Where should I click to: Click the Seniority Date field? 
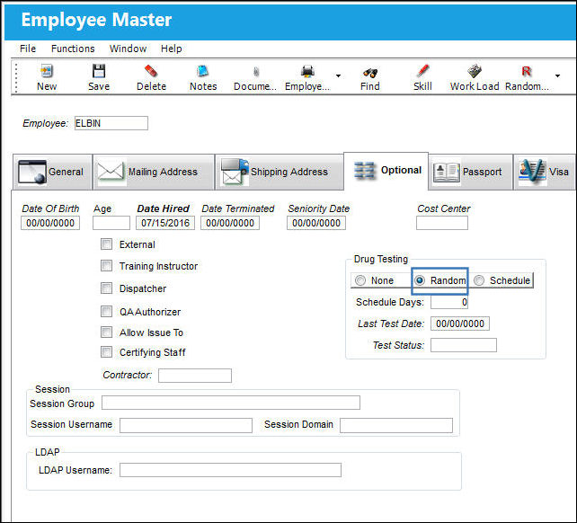pyautogui.click(x=316, y=223)
